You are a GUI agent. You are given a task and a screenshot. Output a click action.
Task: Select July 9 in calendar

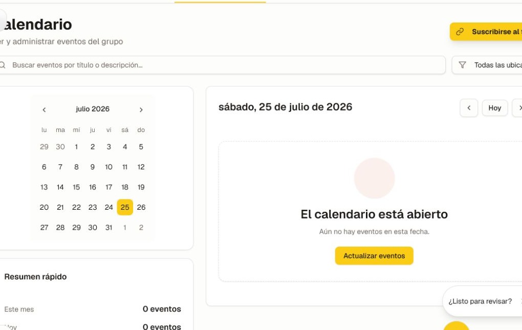pos(93,167)
